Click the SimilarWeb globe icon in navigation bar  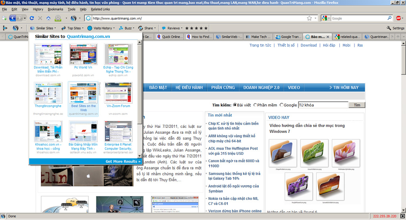point(73,18)
